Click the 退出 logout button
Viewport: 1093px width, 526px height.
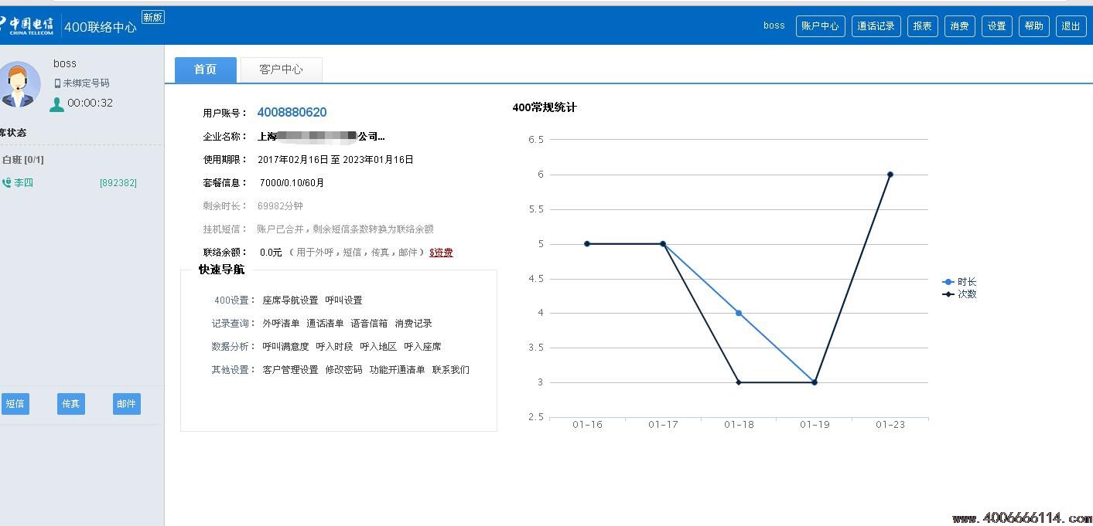pos(1071,26)
